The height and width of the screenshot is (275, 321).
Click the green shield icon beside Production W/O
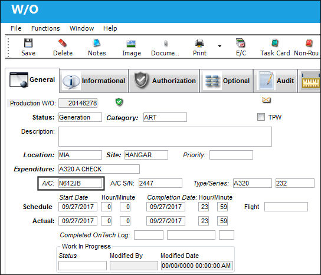119,102
